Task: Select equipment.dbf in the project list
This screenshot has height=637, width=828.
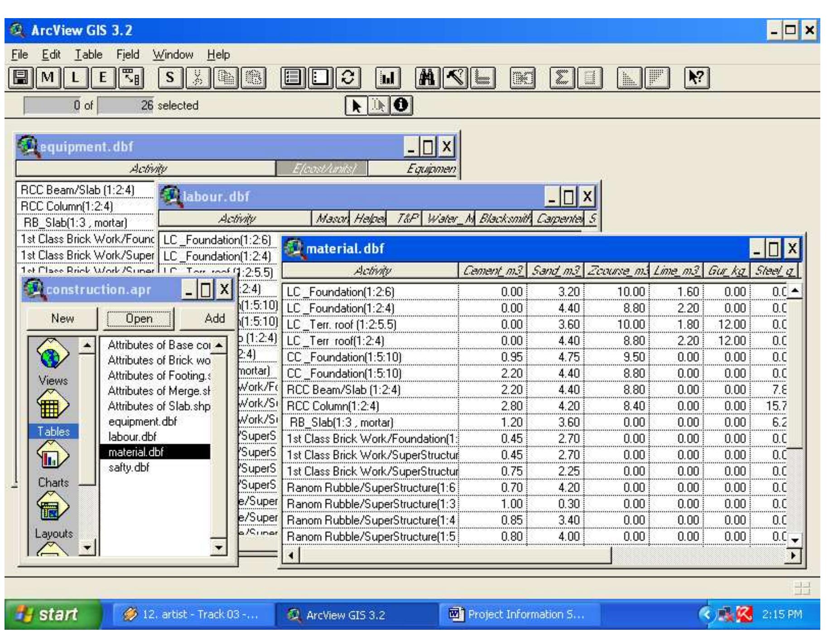Action: click(155, 421)
